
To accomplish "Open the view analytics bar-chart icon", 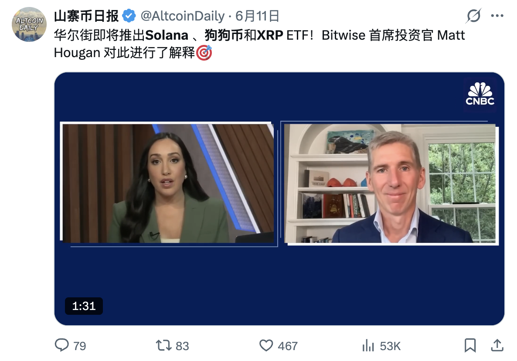I will [368, 345].
